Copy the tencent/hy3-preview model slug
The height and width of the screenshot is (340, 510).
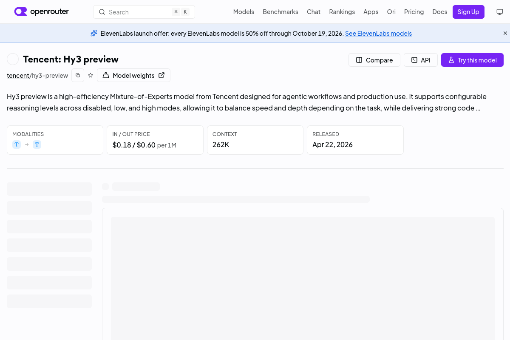78,75
